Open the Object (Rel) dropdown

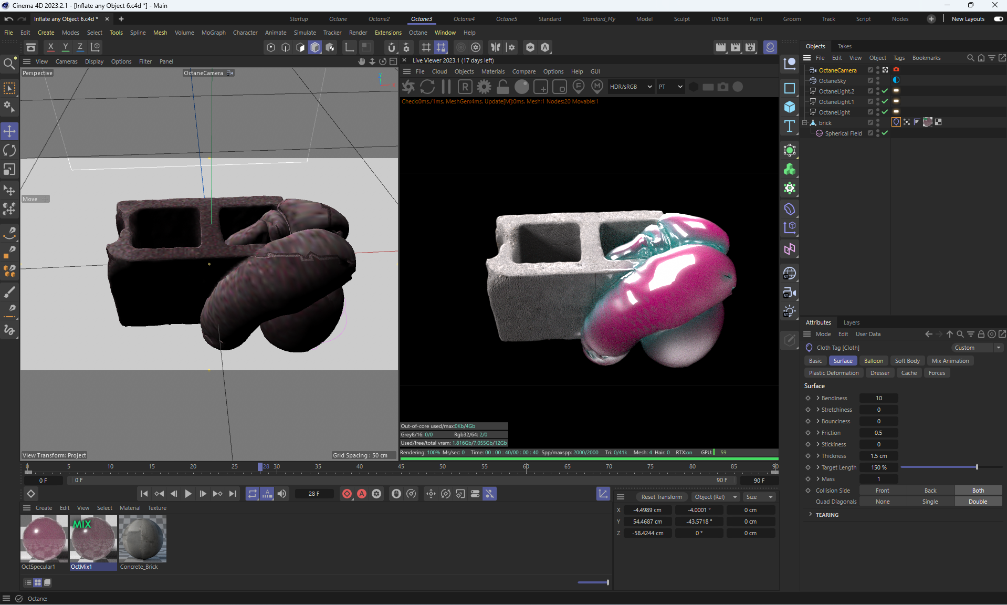(x=715, y=497)
